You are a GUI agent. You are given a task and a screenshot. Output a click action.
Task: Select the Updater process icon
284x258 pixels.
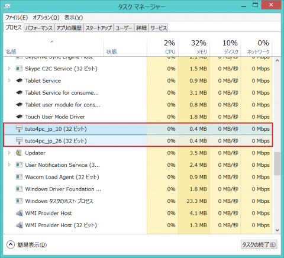pyautogui.click(x=19, y=153)
